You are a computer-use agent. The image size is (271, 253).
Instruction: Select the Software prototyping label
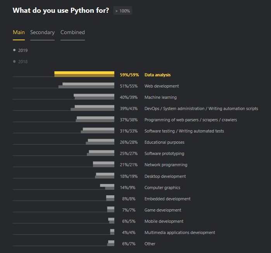[x=164, y=153]
